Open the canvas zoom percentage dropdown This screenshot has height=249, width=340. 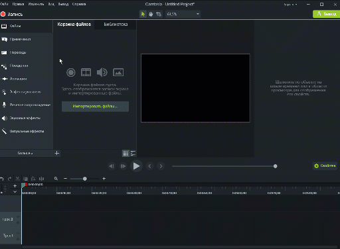tap(183, 14)
